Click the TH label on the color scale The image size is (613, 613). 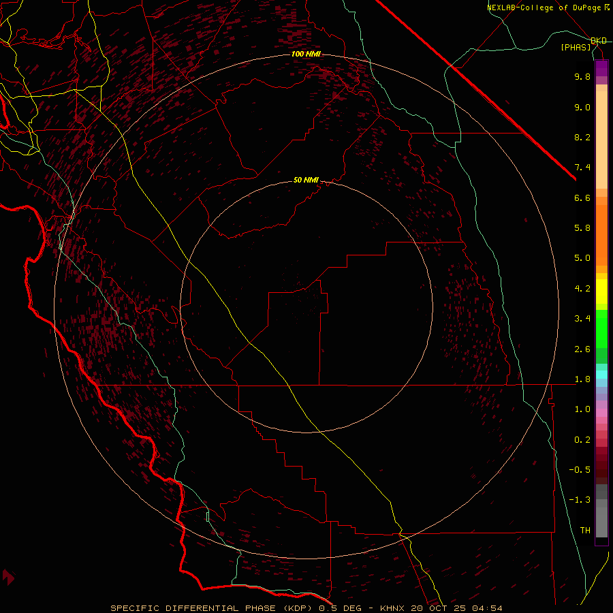(x=585, y=531)
